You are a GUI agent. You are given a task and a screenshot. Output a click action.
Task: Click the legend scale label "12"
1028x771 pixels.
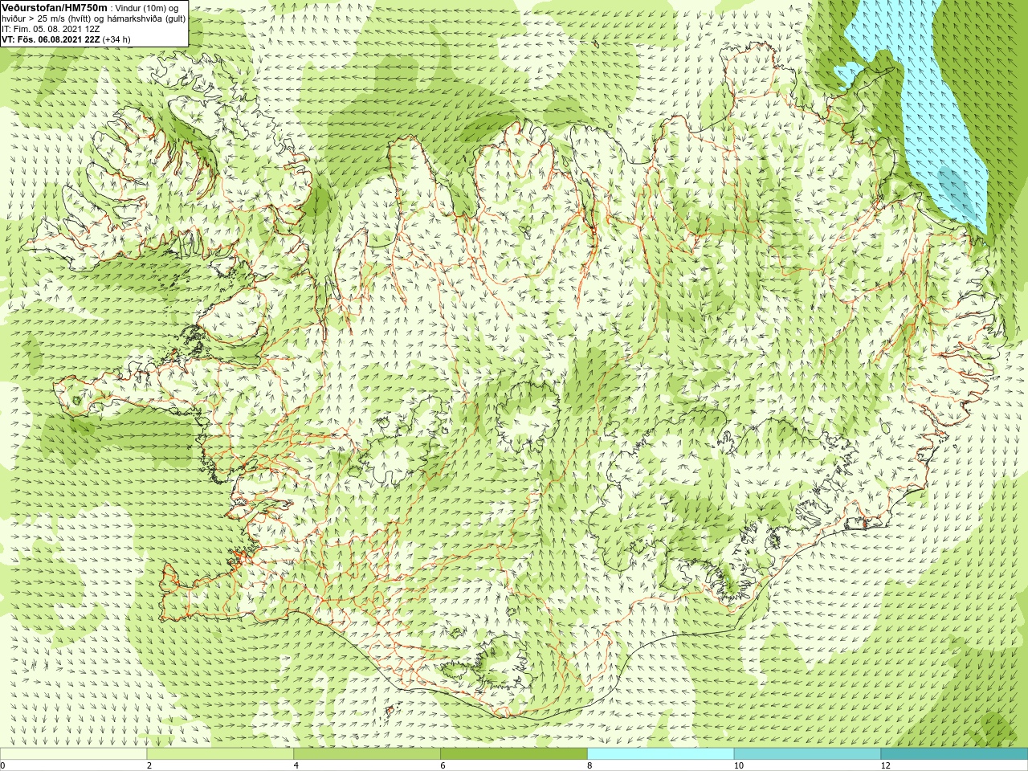click(885, 765)
